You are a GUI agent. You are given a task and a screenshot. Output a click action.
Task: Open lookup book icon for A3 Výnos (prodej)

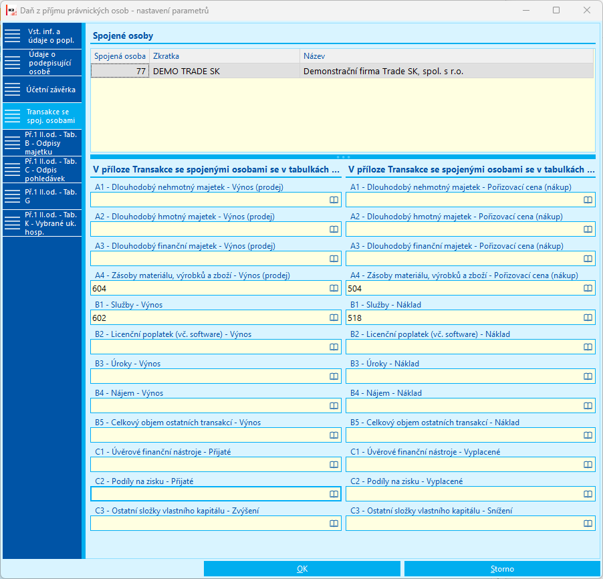click(x=334, y=259)
